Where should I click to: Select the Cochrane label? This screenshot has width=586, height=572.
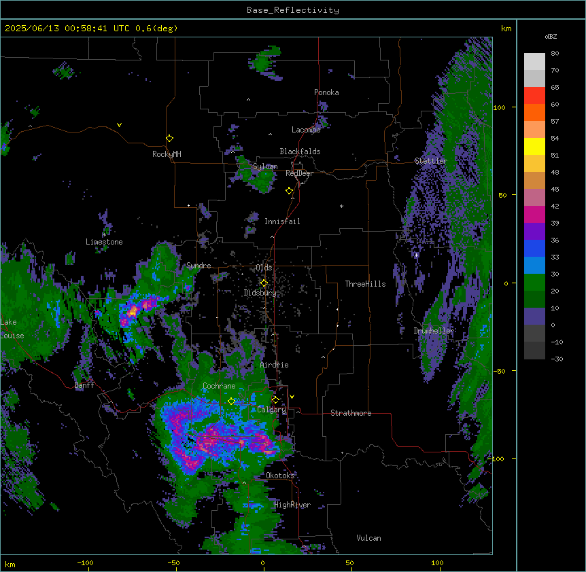(x=219, y=386)
